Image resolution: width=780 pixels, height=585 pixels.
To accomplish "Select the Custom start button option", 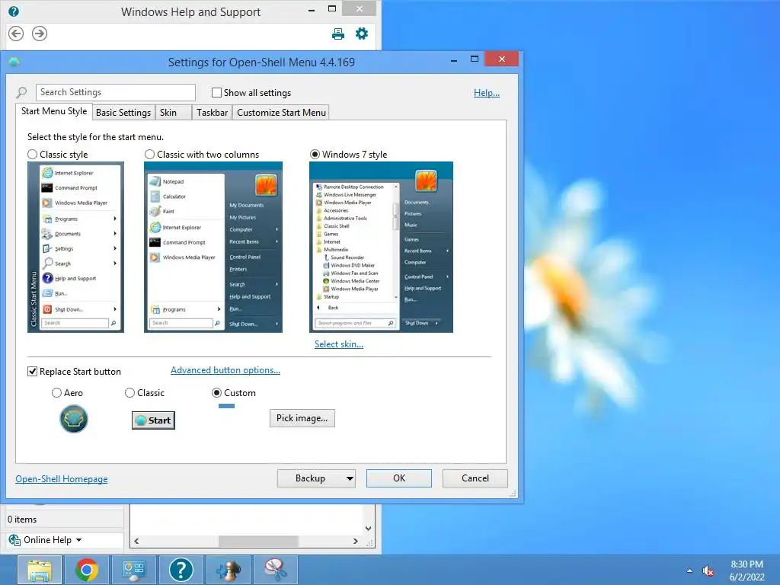I will click(x=216, y=393).
